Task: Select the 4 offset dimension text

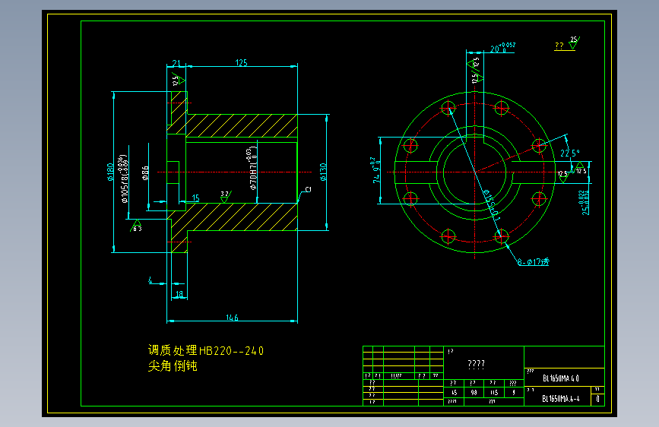Action: point(150,280)
